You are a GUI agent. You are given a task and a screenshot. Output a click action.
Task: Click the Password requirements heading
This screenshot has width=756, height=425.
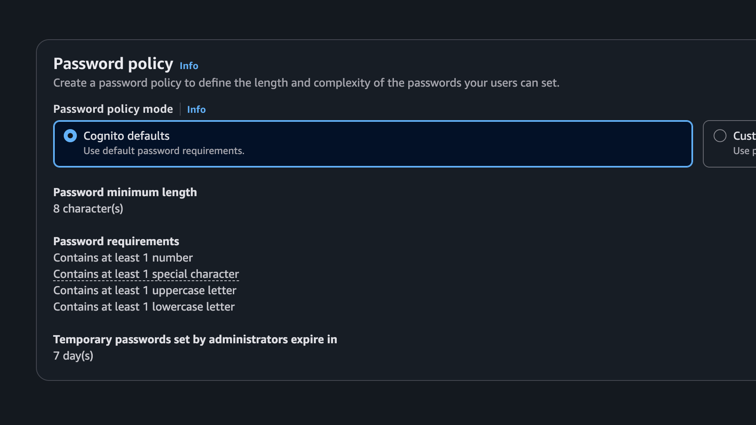pos(116,241)
